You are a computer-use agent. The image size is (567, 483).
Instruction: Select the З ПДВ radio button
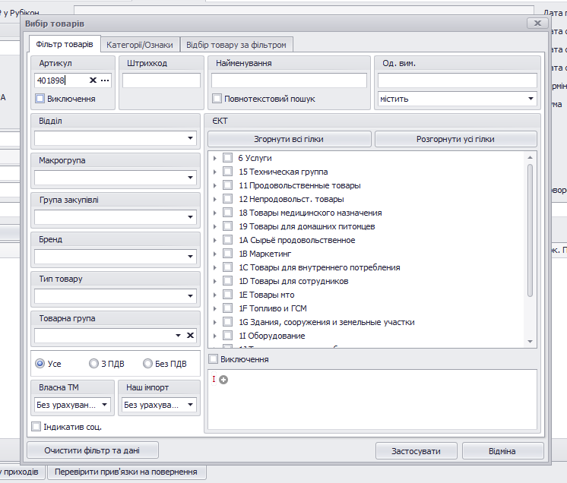pos(93,363)
